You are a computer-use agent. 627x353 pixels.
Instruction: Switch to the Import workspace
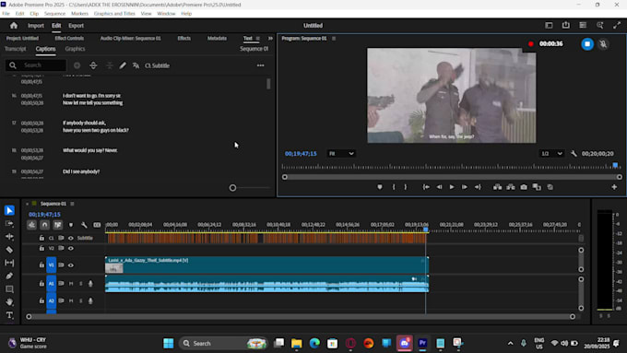(36, 26)
